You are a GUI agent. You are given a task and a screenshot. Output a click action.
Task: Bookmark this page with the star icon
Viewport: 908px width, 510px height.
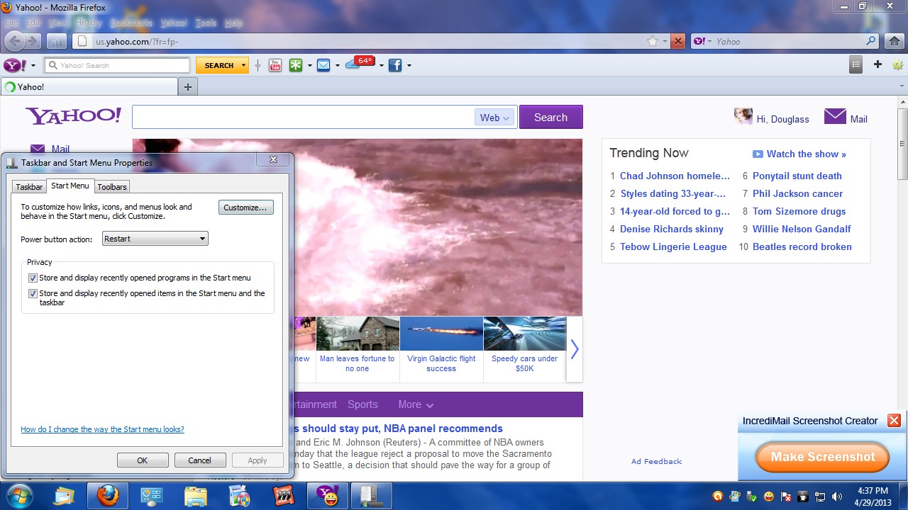653,41
